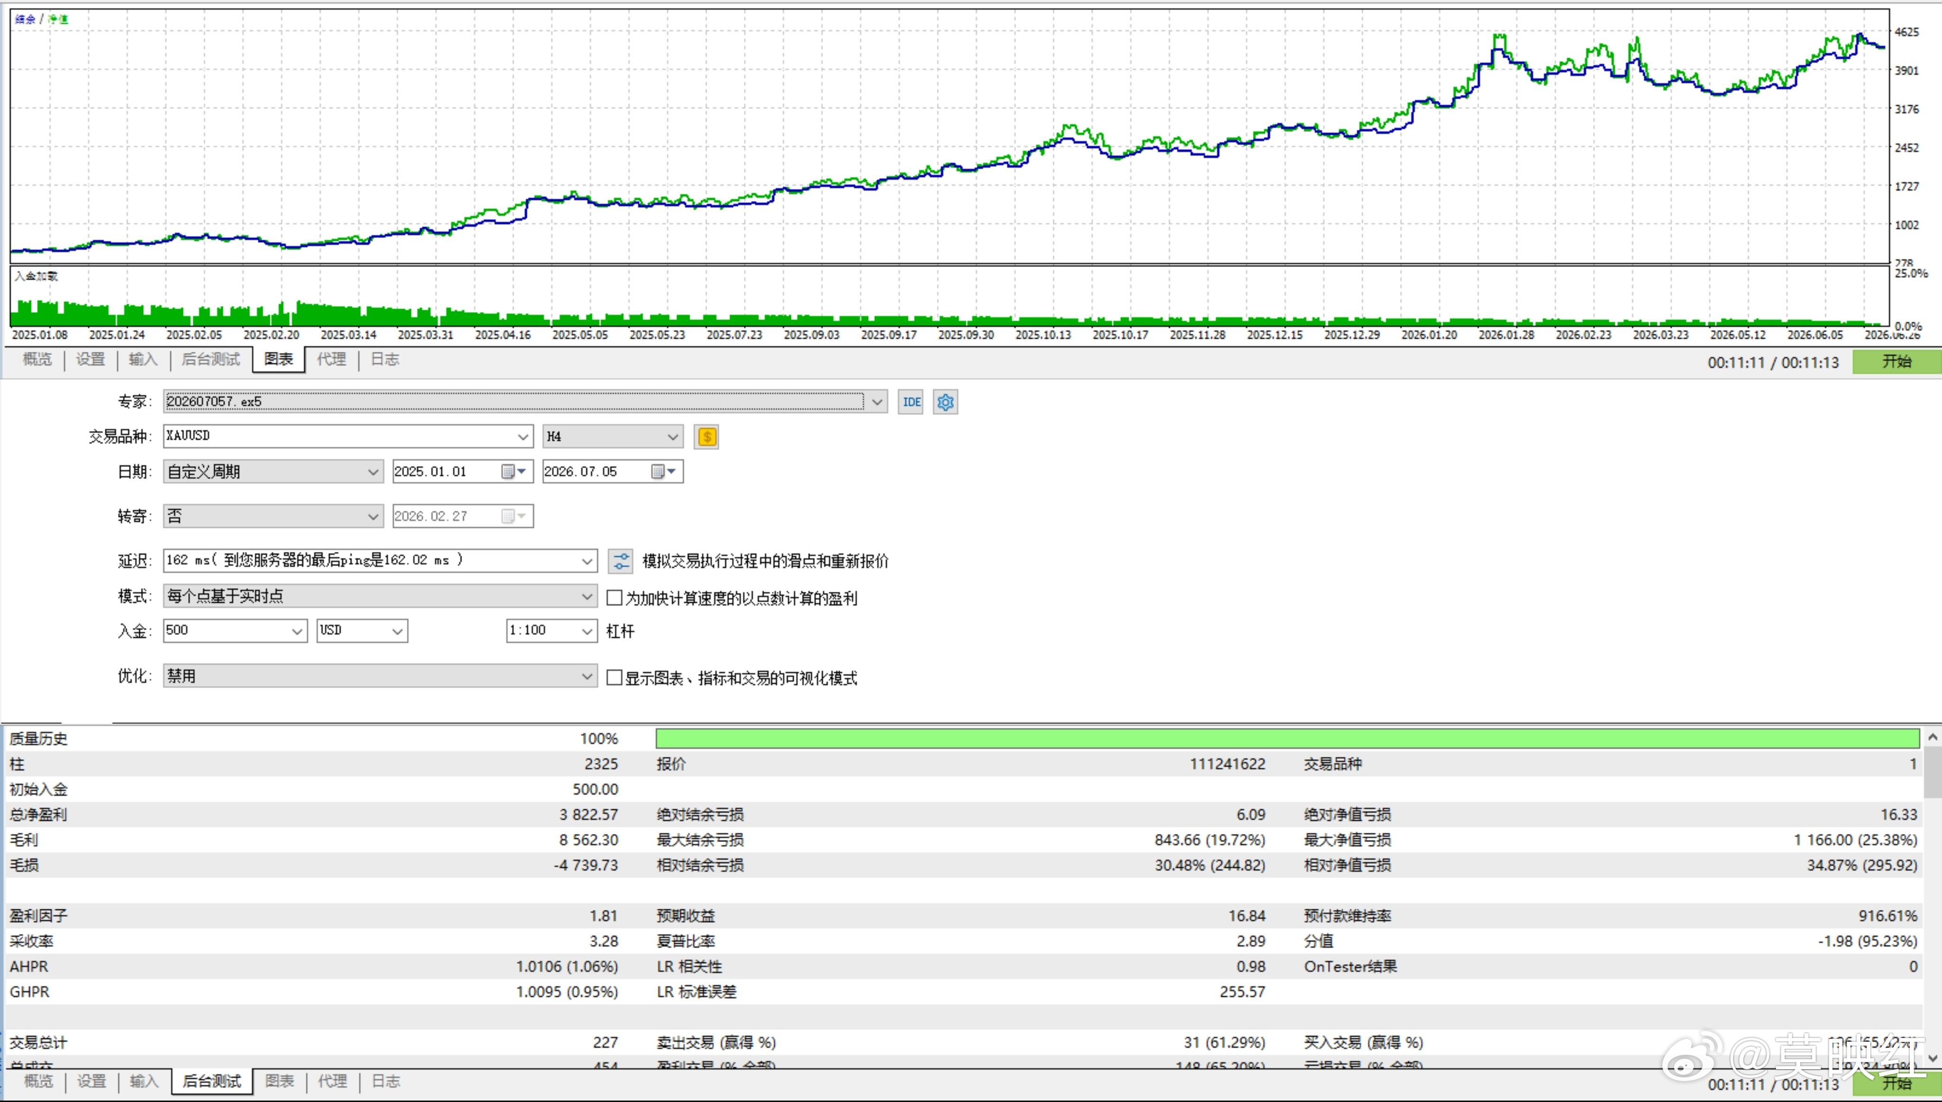Screen dimensions: 1942x1102
Task: Expand the H4 timeframe dropdown
Action: click(673, 437)
